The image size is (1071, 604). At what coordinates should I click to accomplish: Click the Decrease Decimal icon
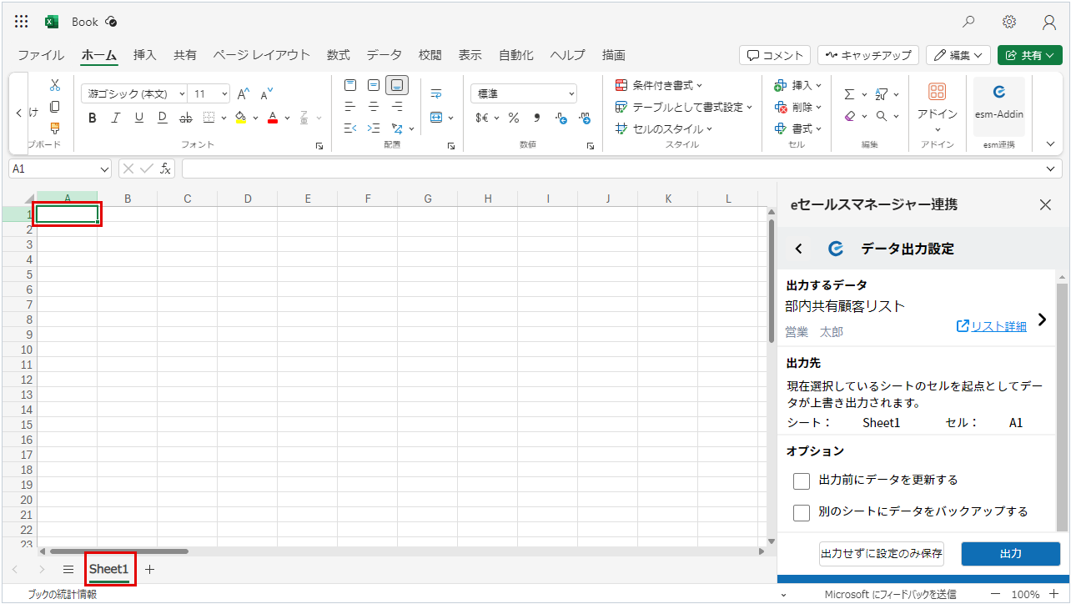click(x=584, y=118)
